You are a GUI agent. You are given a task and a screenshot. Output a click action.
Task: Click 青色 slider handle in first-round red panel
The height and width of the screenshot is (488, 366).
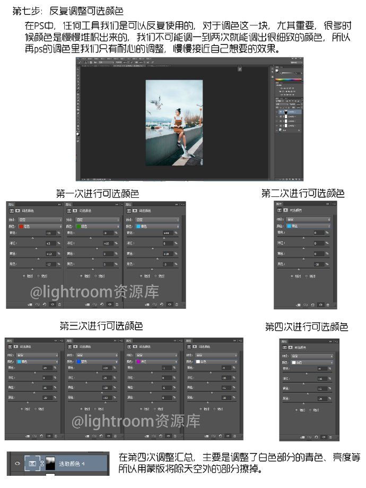33,238
